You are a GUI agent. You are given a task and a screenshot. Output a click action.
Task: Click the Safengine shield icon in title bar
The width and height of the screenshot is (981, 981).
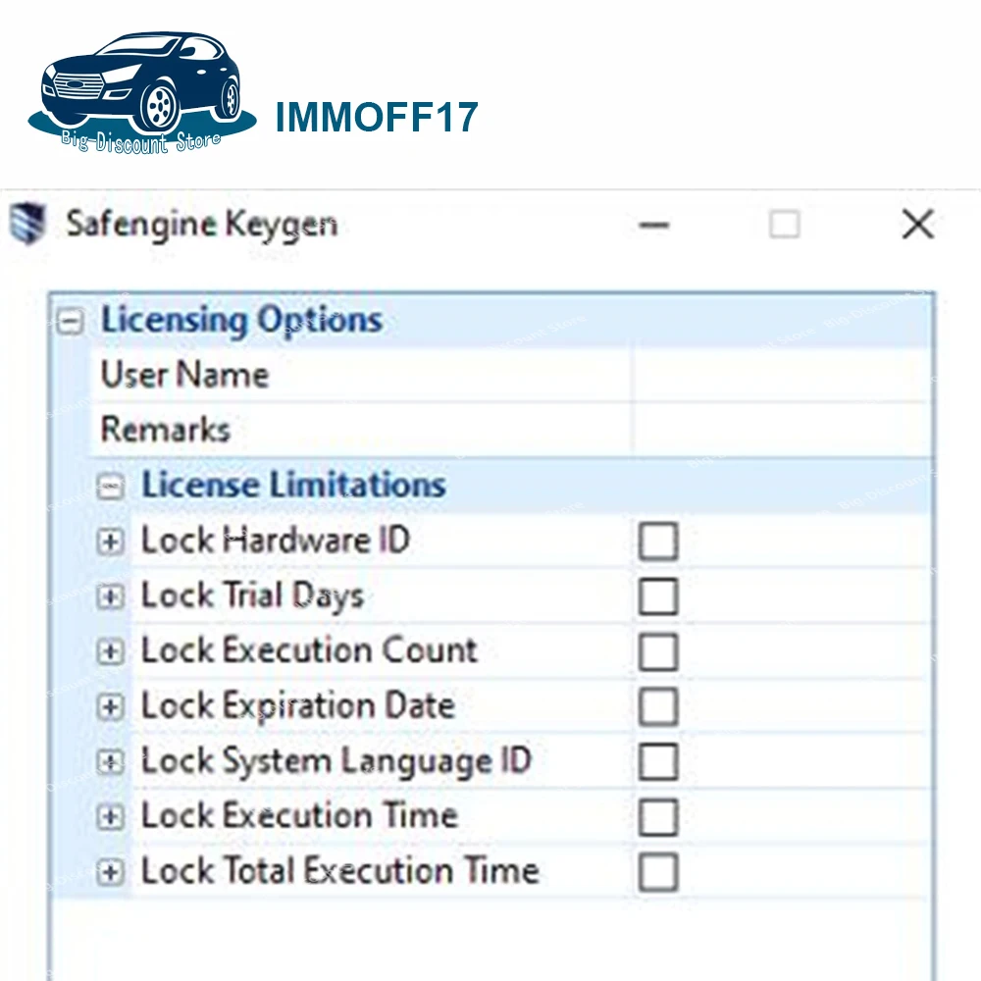[28, 224]
